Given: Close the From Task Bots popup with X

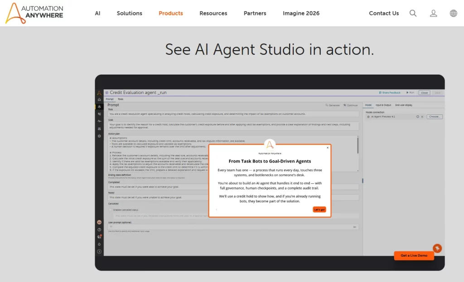Looking at the screenshot, I should point(328,147).
